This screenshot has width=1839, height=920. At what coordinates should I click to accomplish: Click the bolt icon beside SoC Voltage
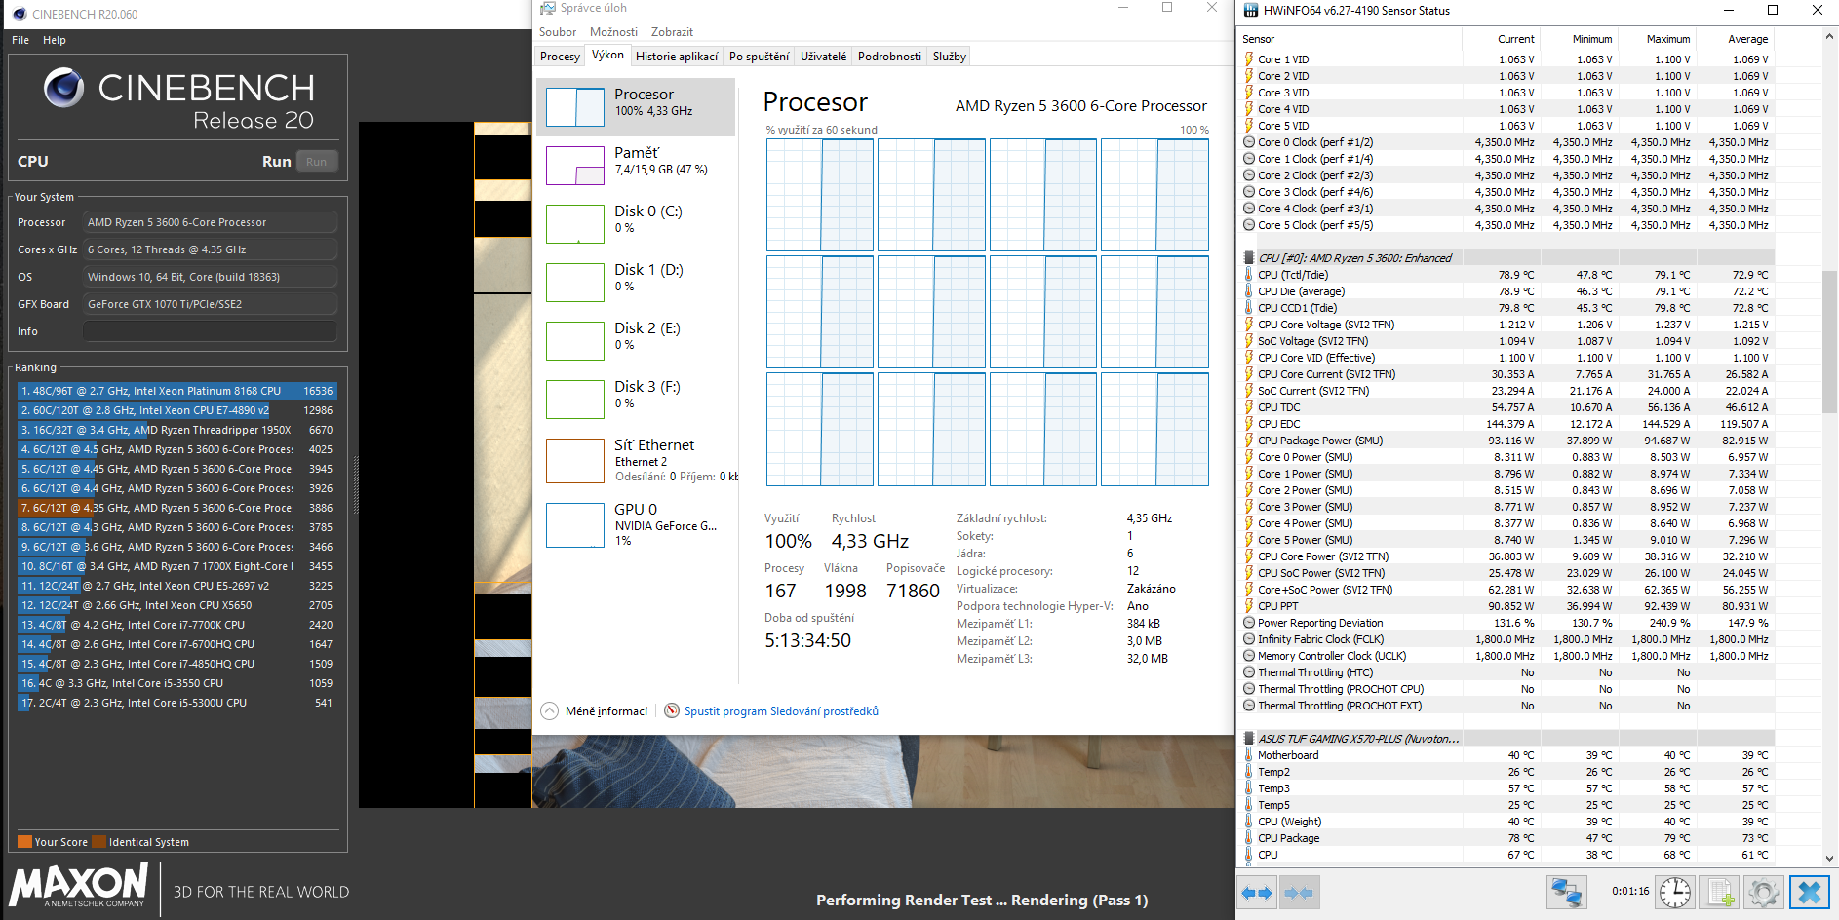coord(1249,341)
